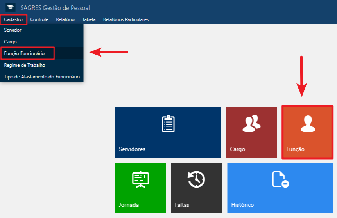Viewport: 337px width, 218px height.
Task: Click the presentation board icon on Jornada tile
Action: pos(141,179)
